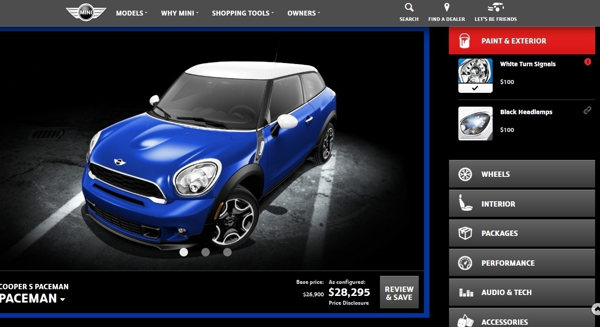
Task: Click the $28,295 configured price
Action: pyautogui.click(x=349, y=292)
